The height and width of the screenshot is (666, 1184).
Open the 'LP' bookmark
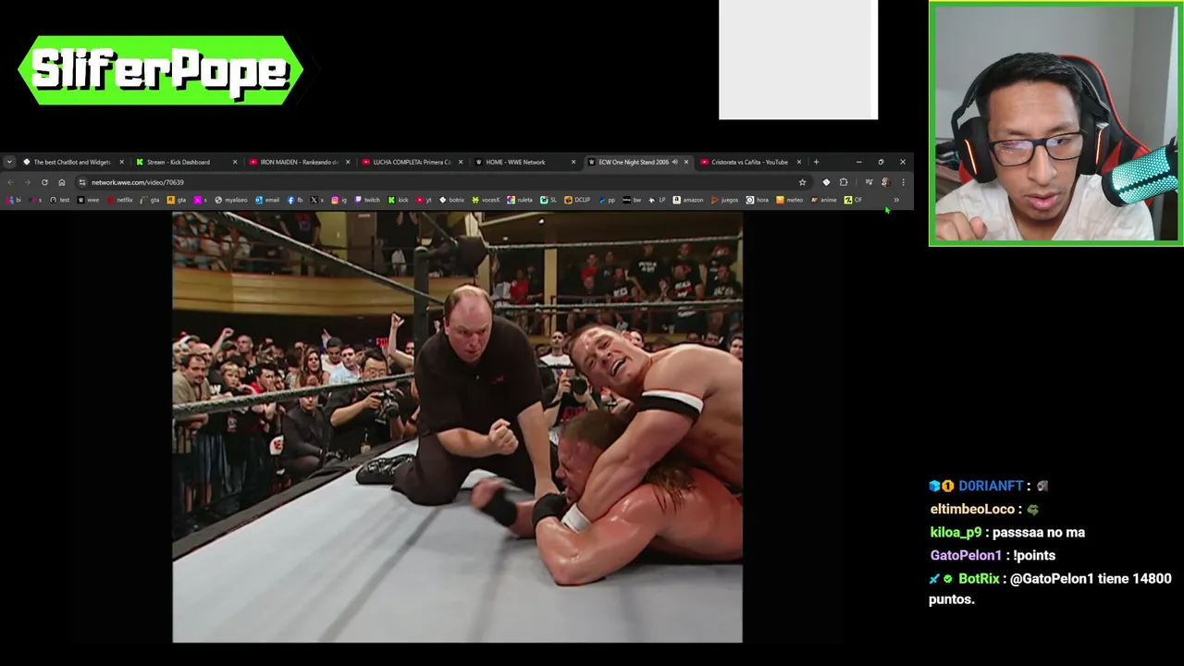click(x=657, y=200)
